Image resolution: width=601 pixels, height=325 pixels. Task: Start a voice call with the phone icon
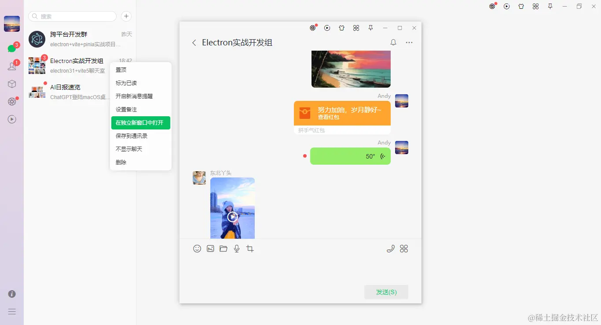point(391,248)
